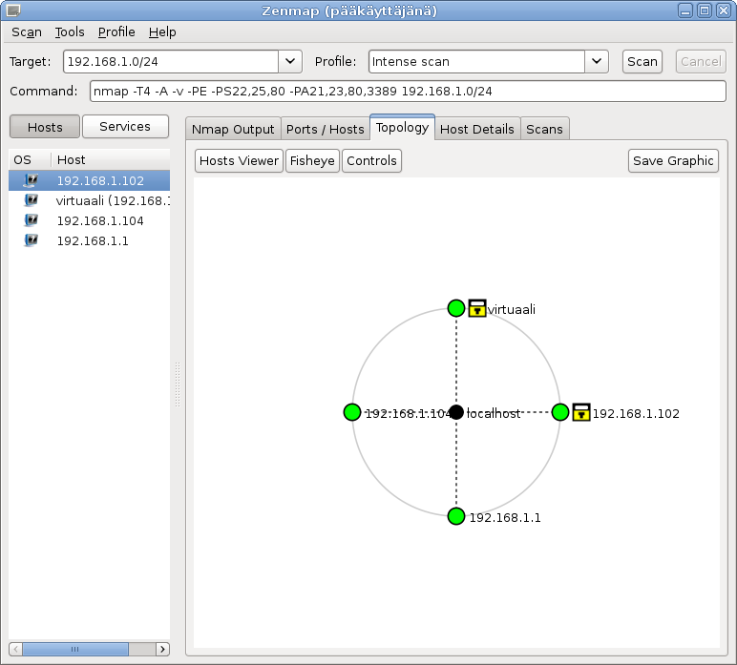Sort by the Host column header
This screenshot has width=737, height=665.
111,159
